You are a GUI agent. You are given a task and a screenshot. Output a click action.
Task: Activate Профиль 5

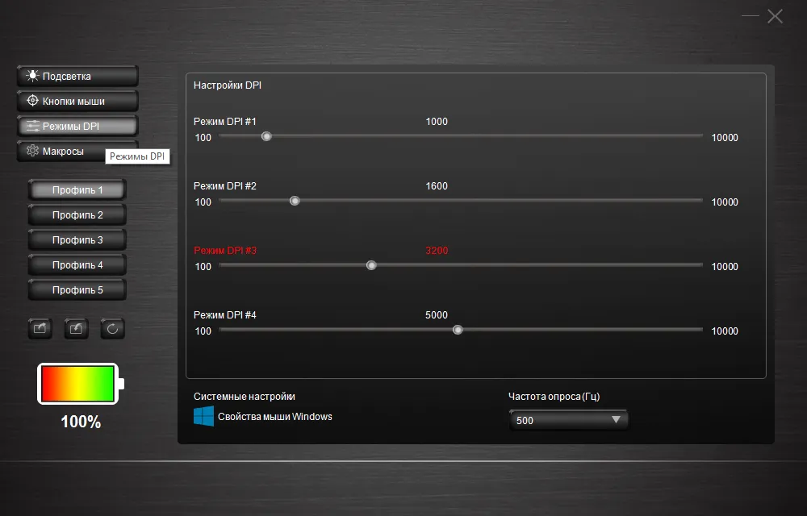tap(77, 289)
